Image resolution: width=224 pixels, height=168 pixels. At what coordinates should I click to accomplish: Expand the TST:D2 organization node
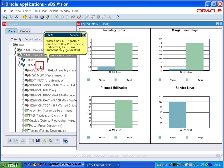point(19,60)
